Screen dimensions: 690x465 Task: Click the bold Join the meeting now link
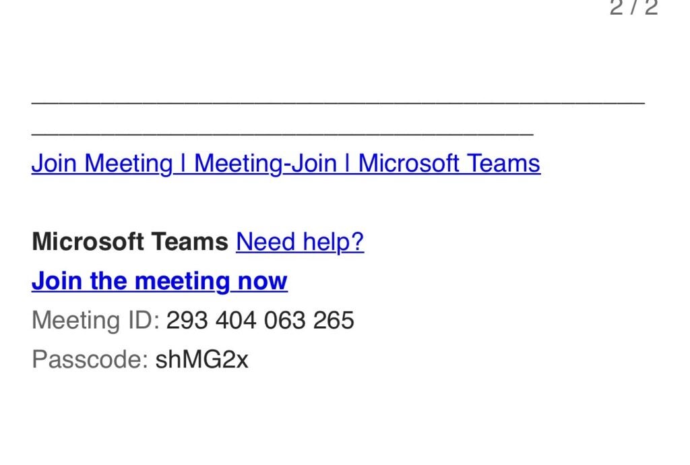tap(159, 281)
